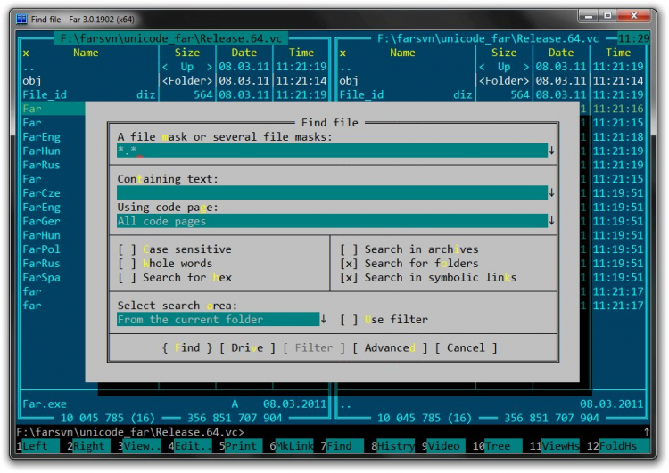Check the Search for hex option
This screenshot has height=473, width=669.
click(127, 278)
